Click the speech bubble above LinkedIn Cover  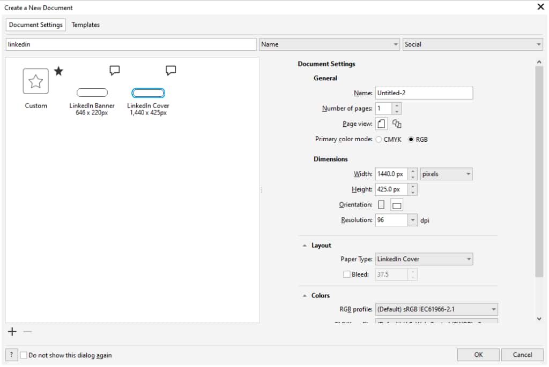pyautogui.click(x=170, y=70)
